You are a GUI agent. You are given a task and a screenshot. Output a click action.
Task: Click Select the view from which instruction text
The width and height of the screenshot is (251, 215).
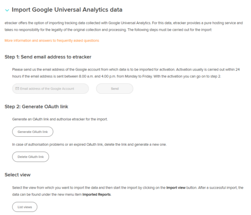[128, 191]
